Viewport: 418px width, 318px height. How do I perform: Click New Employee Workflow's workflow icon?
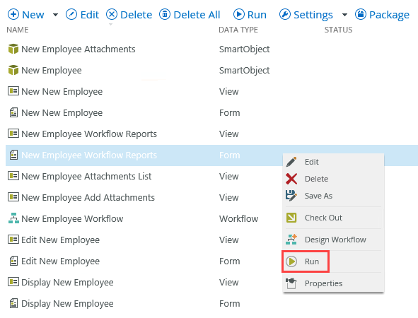click(13, 218)
